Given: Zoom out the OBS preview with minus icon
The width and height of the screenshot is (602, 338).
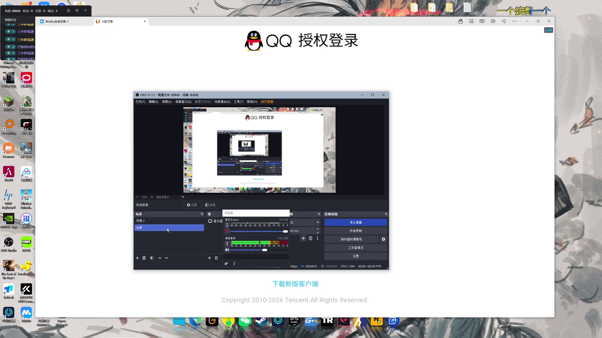Looking at the screenshot, I should (137, 197).
